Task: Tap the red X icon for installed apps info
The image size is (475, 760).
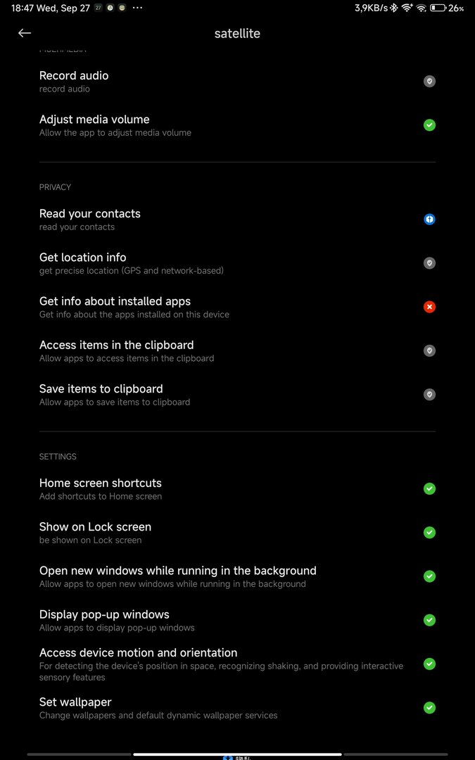Action: (x=429, y=307)
